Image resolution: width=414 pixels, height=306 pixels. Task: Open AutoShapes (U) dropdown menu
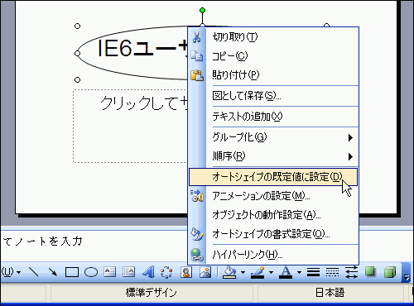(11, 272)
